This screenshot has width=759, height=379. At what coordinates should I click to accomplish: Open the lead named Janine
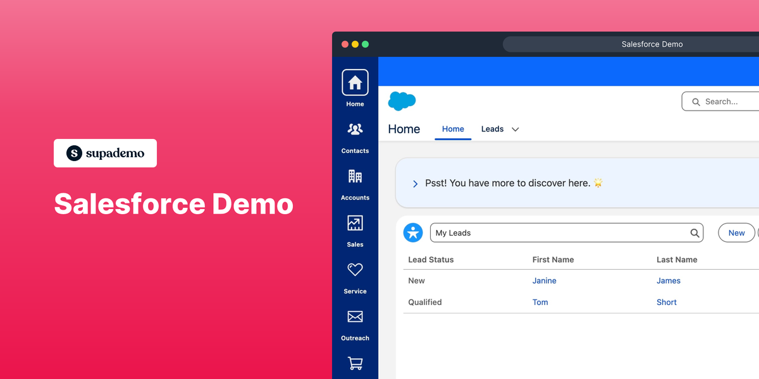pyautogui.click(x=545, y=280)
